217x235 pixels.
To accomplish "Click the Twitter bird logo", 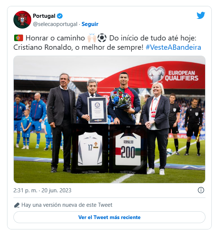I will 201,15.
